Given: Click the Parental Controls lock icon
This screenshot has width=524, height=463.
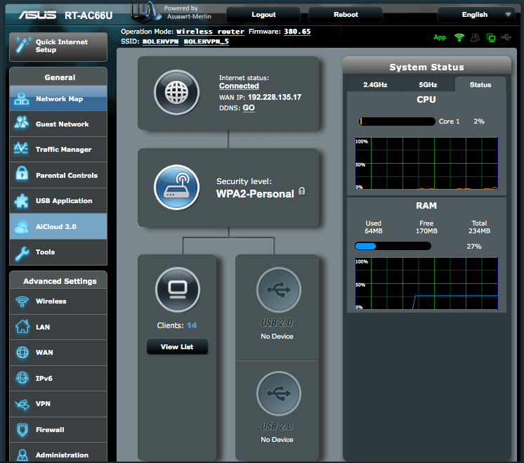Looking at the screenshot, I should (x=22, y=173).
